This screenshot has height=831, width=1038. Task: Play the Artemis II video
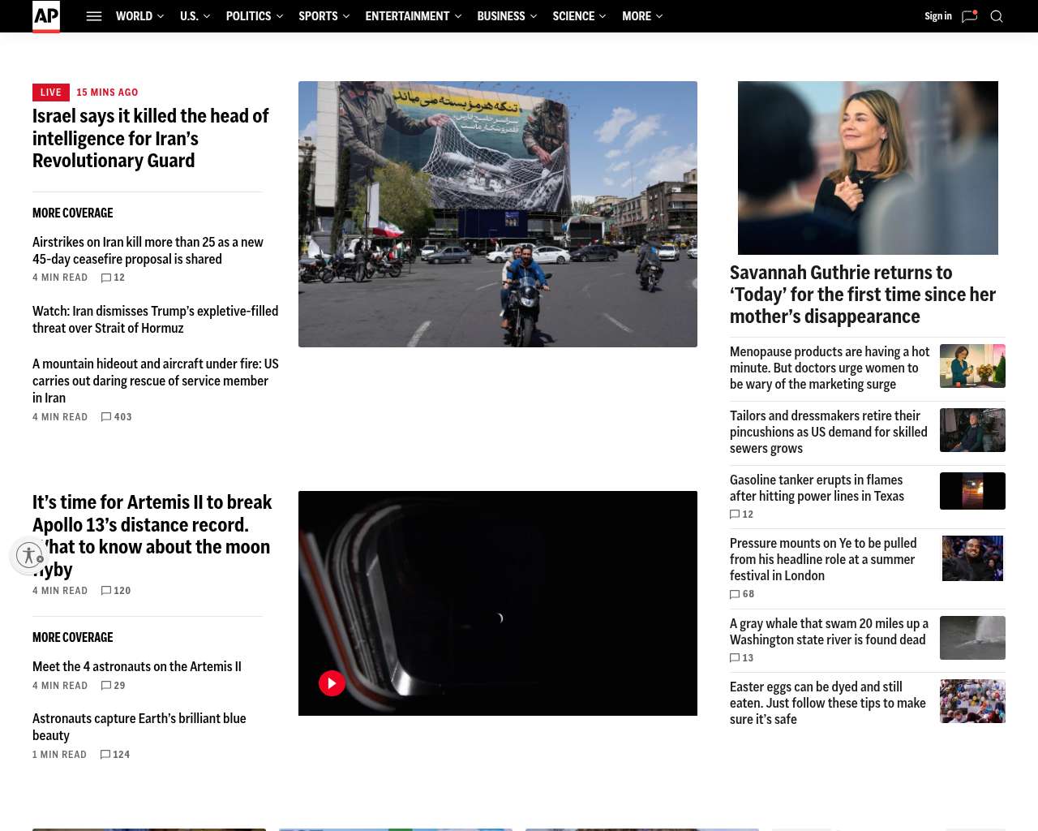coord(332,683)
